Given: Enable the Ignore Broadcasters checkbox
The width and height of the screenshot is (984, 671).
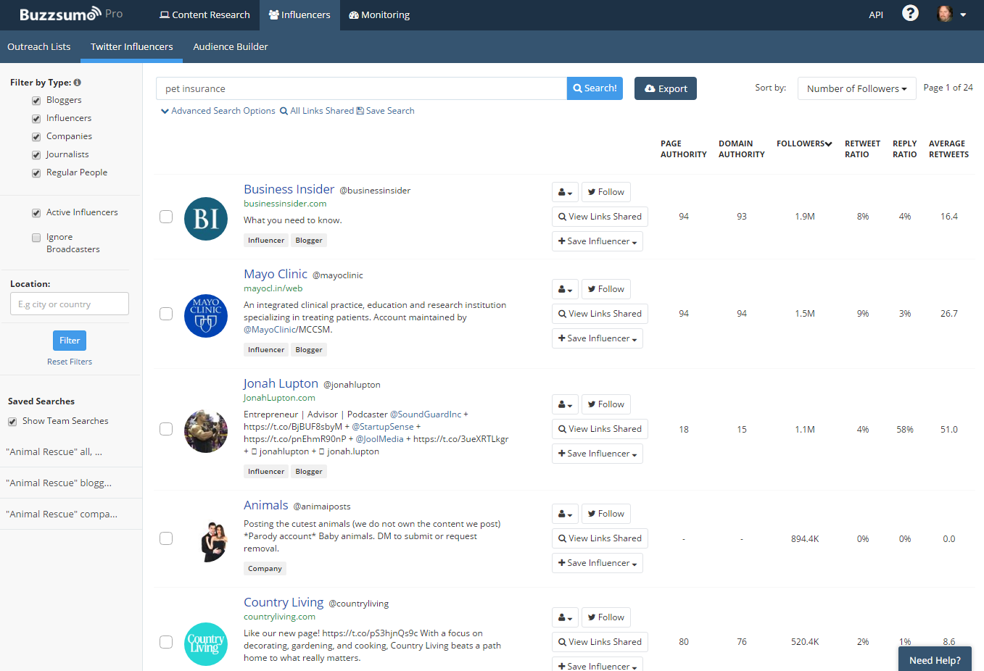Looking at the screenshot, I should coord(36,237).
